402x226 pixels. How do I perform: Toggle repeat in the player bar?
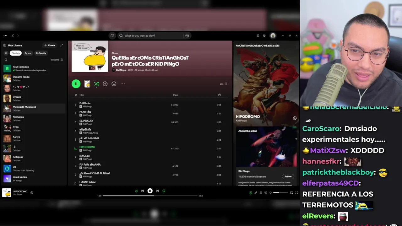[x=164, y=191]
